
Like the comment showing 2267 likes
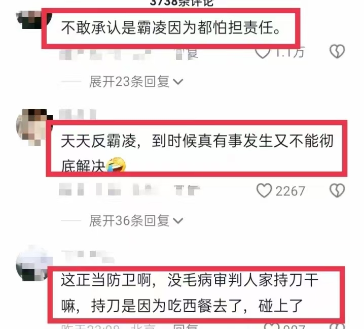264,191
